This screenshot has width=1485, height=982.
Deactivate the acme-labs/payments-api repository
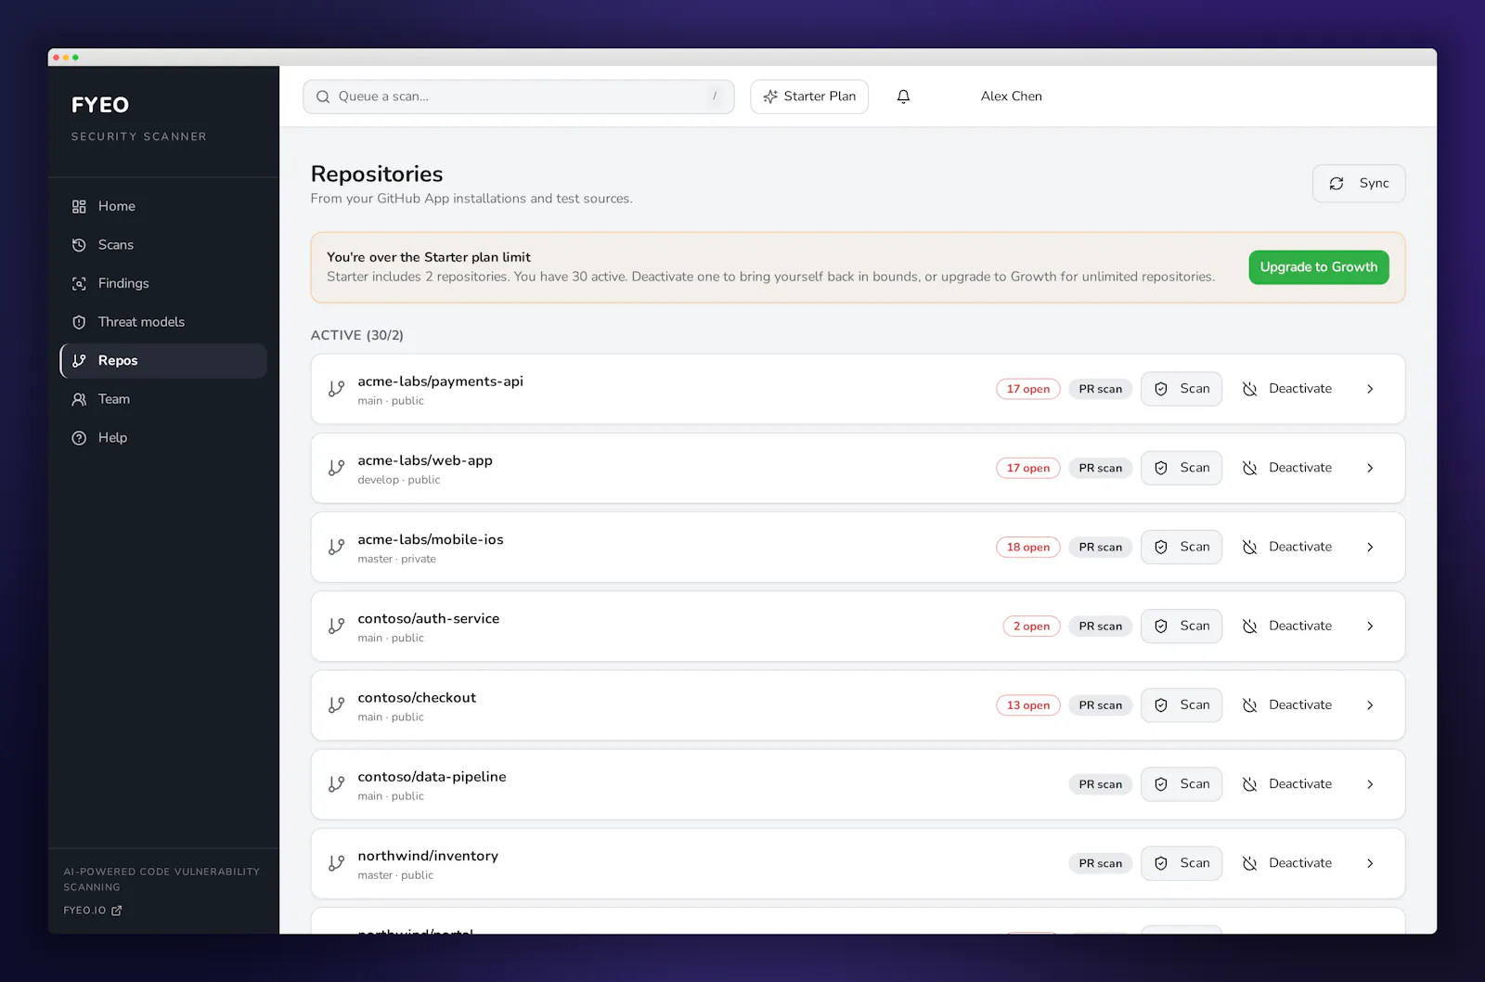click(x=1287, y=389)
